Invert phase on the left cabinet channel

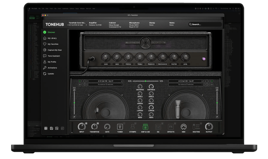(74, 117)
